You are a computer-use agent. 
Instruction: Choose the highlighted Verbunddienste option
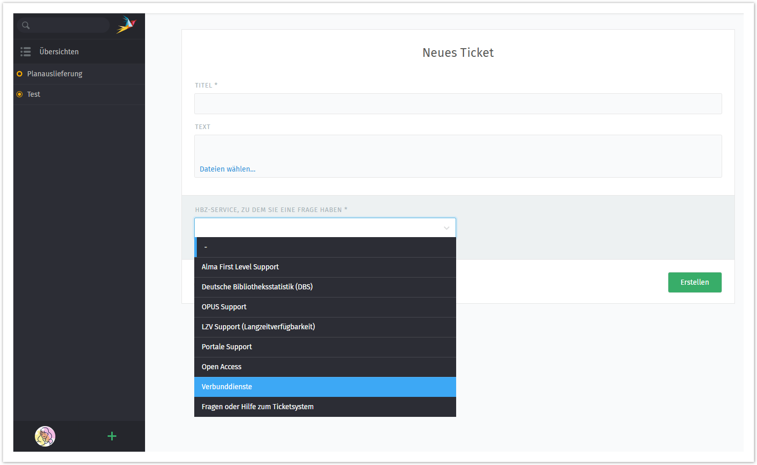[x=325, y=387]
